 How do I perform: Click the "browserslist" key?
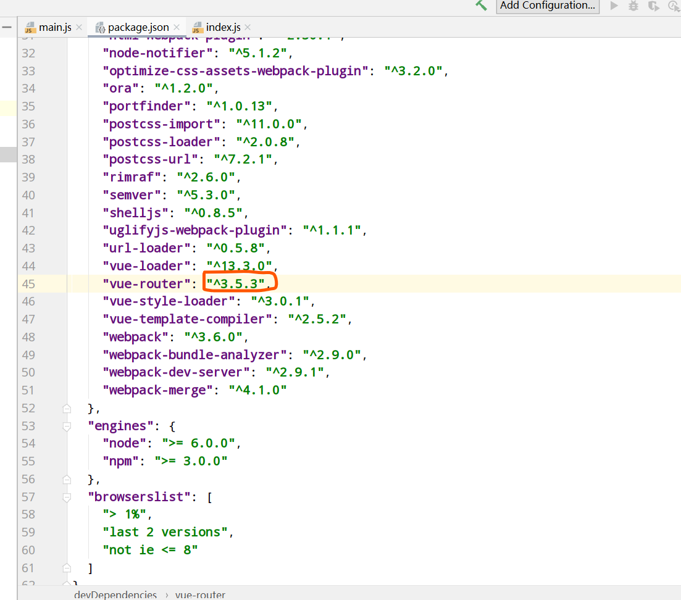tap(139, 497)
